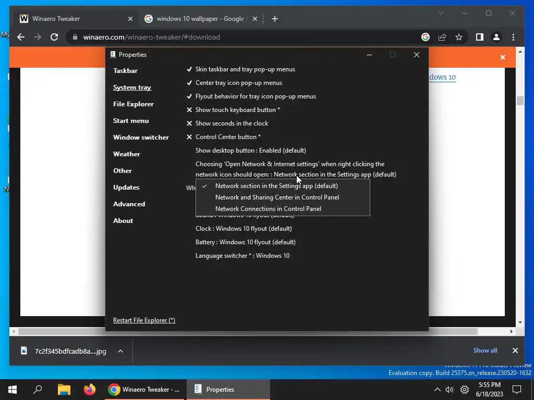The width and height of the screenshot is (534, 400).
Task: Close the Winaero Tweaker tab
Action: click(130, 19)
